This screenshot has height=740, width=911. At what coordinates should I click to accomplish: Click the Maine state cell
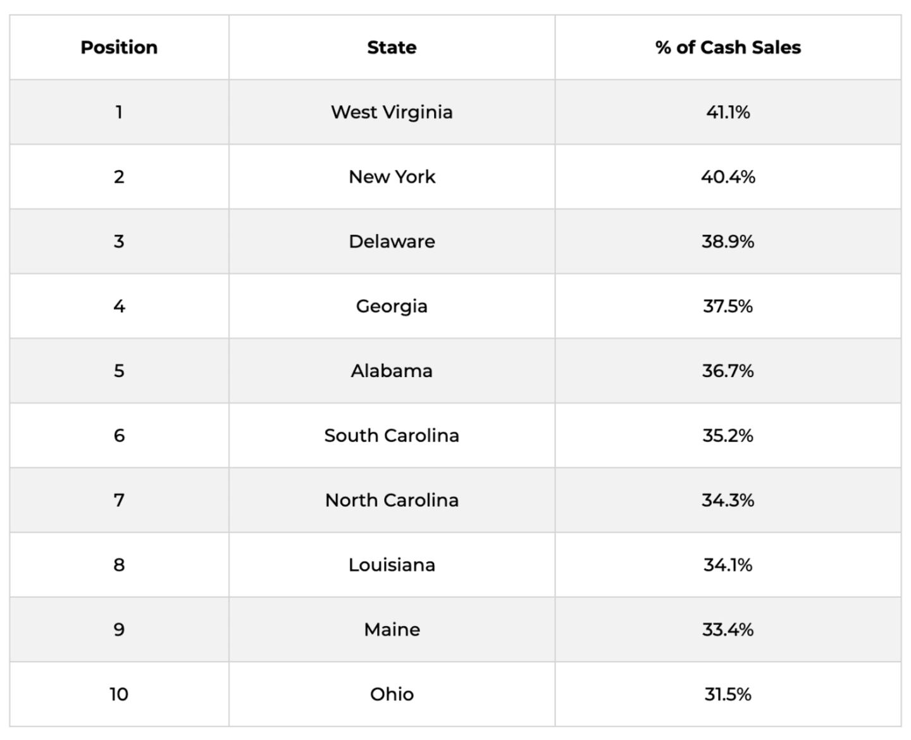[392, 629]
